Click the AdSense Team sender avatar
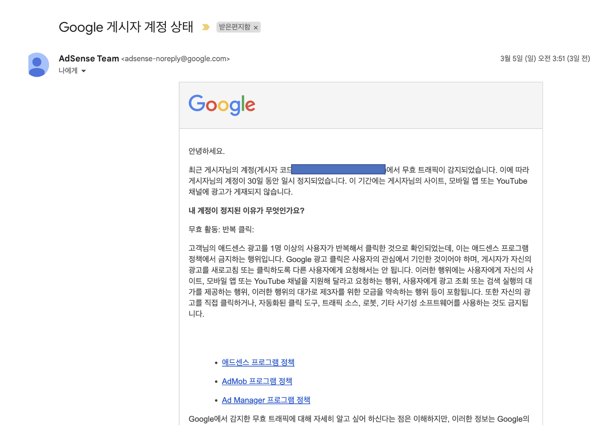This screenshot has width=596, height=429. [38, 64]
